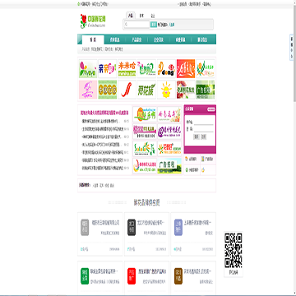Click the red rose site logo

[93, 21]
